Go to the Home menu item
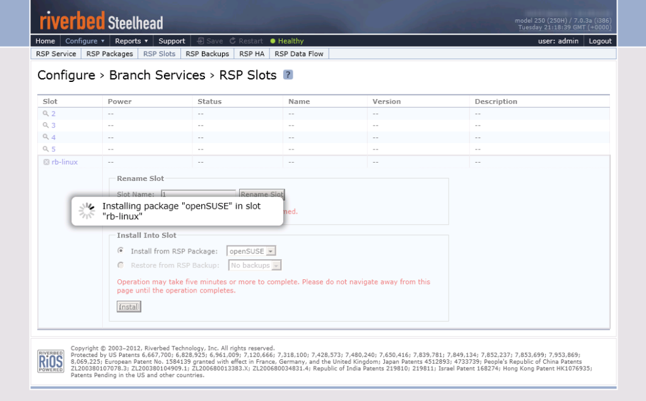This screenshot has height=401, width=646. click(x=45, y=41)
